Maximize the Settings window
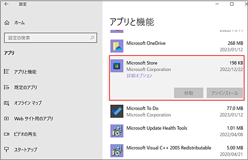 [x=232, y=4]
